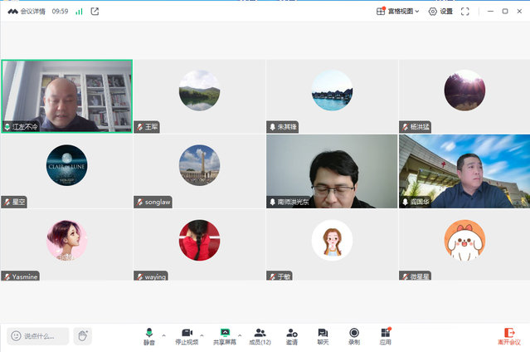The height and width of the screenshot is (352, 530).
Task: Start screen sharing (共享屏幕)
Action: coord(224,335)
